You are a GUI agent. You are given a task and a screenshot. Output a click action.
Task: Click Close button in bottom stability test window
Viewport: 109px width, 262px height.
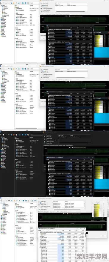[x=103, y=236]
